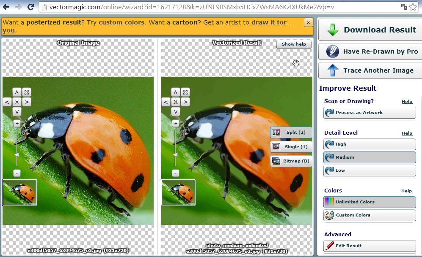Go back using browser back arrow

coord(6,7)
